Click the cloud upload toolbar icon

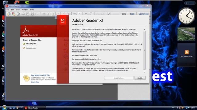(x=23, y=14)
